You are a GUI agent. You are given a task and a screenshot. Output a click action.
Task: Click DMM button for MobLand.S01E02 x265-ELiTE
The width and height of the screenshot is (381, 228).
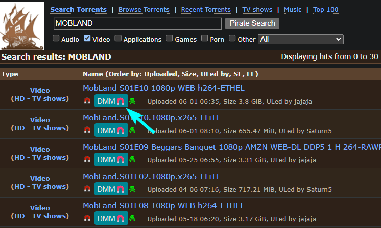coord(111,189)
